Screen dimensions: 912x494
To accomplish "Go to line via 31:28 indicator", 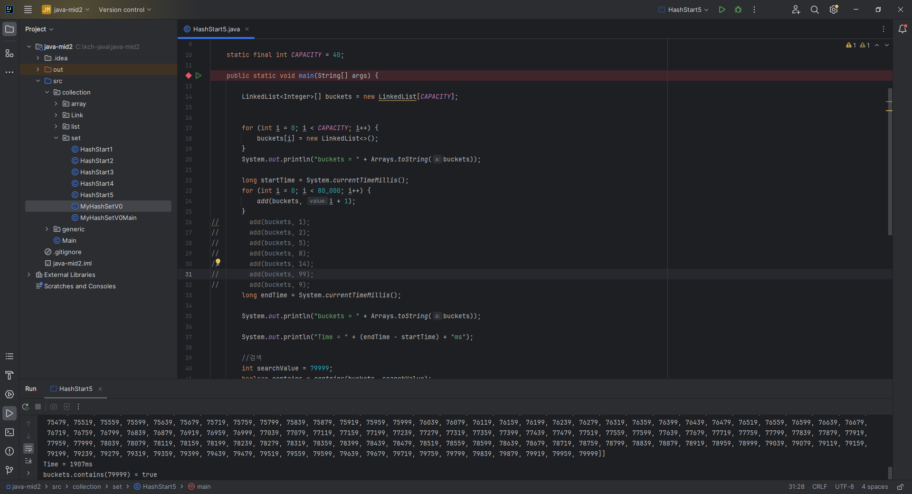I will coord(797,487).
